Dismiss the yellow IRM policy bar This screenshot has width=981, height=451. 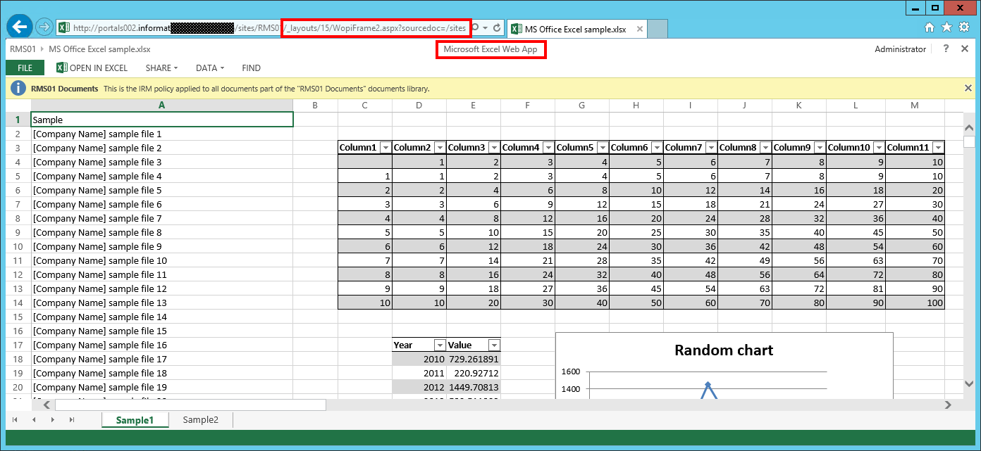coord(968,88)
